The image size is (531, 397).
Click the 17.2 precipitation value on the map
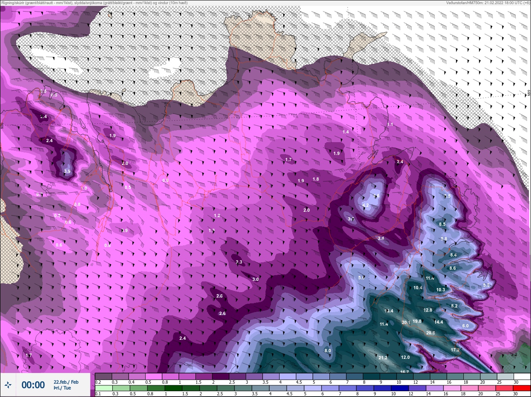pyautogui.click(x=455, y=350)
